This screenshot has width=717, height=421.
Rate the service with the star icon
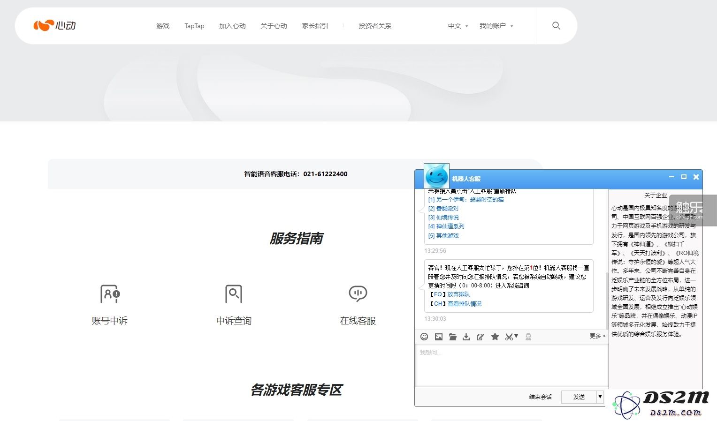(495, 337)
